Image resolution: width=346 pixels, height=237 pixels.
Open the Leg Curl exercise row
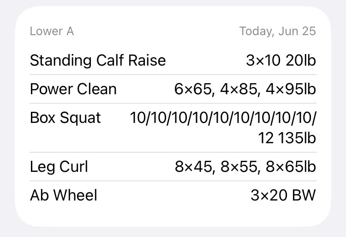(x=173, y=166)
